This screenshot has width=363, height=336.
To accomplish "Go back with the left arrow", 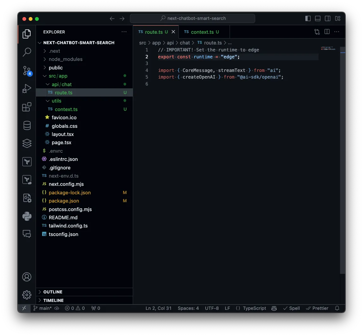I will click(x=112, y=19).
